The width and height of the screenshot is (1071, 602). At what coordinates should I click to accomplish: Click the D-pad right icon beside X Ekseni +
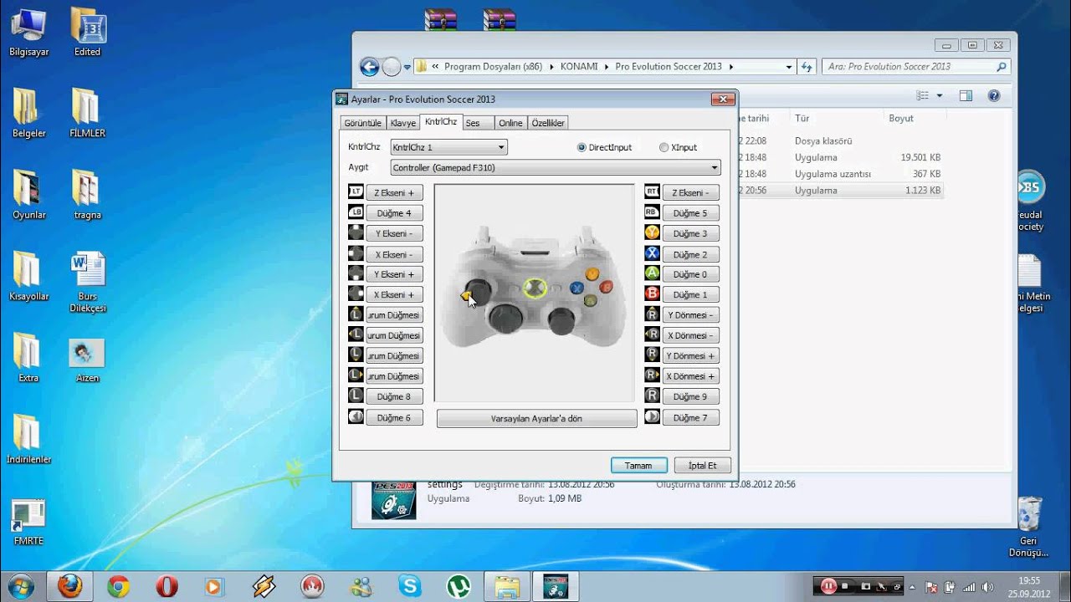click(x=356, y=294)
